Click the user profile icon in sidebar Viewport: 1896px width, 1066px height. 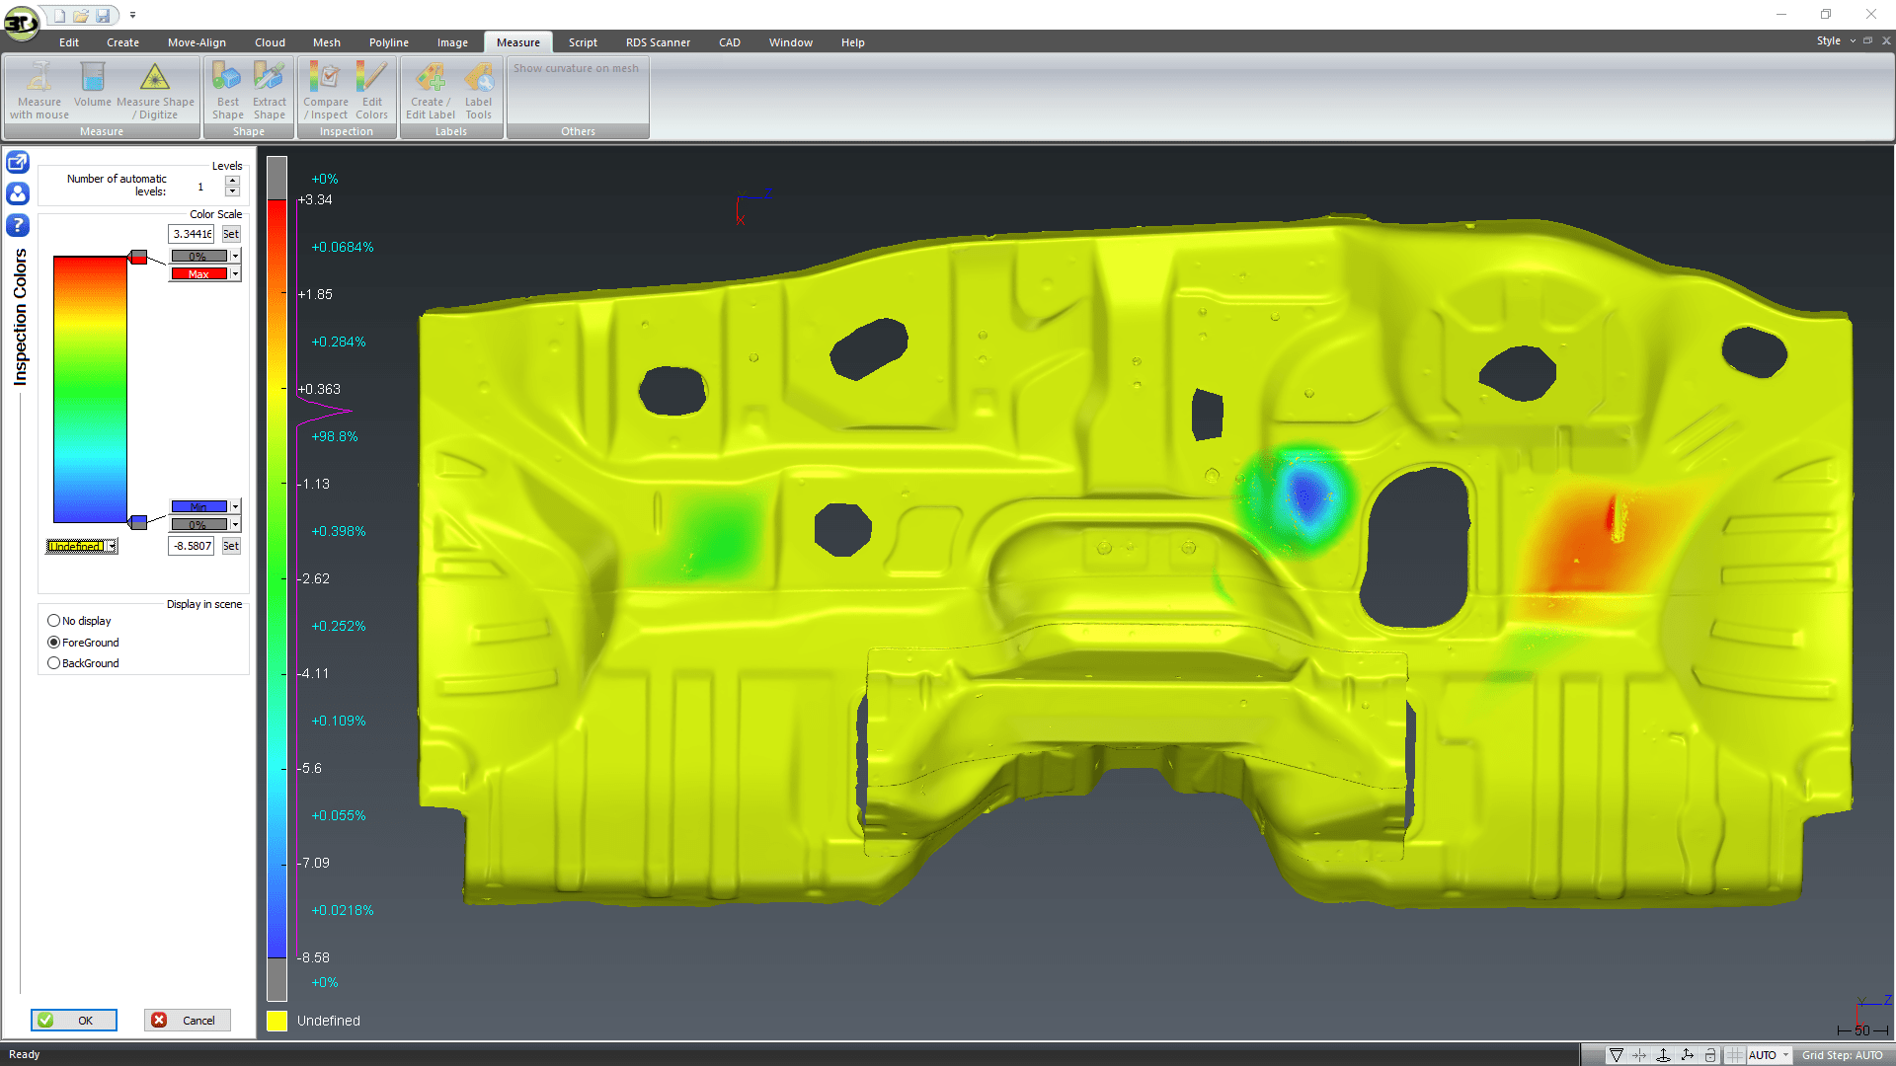coord(18,193)
